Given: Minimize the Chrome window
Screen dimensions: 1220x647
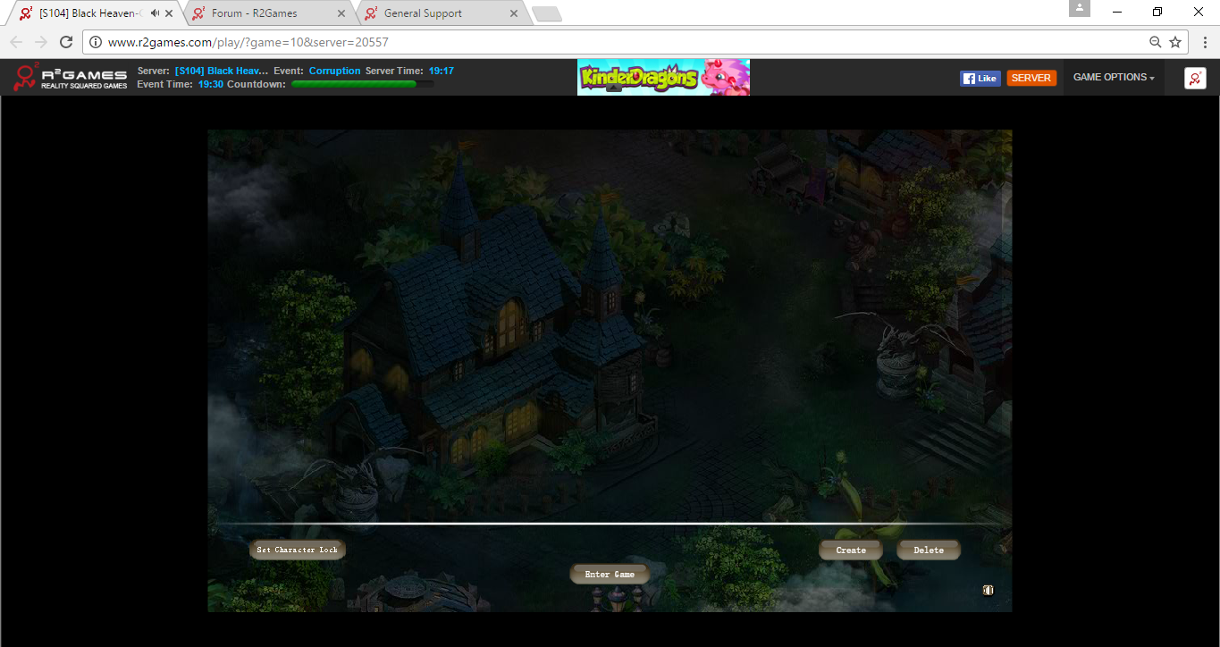Looking at the screenshot, I should click(x=1117, y=12).
